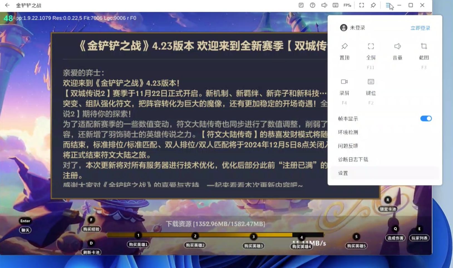This screenshot has width=453, height=268.
Task: Click the 购买英雄2 key overlay
Action: [195, 241]
